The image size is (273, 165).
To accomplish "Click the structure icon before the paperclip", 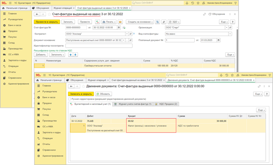I will tap(157, 22).
